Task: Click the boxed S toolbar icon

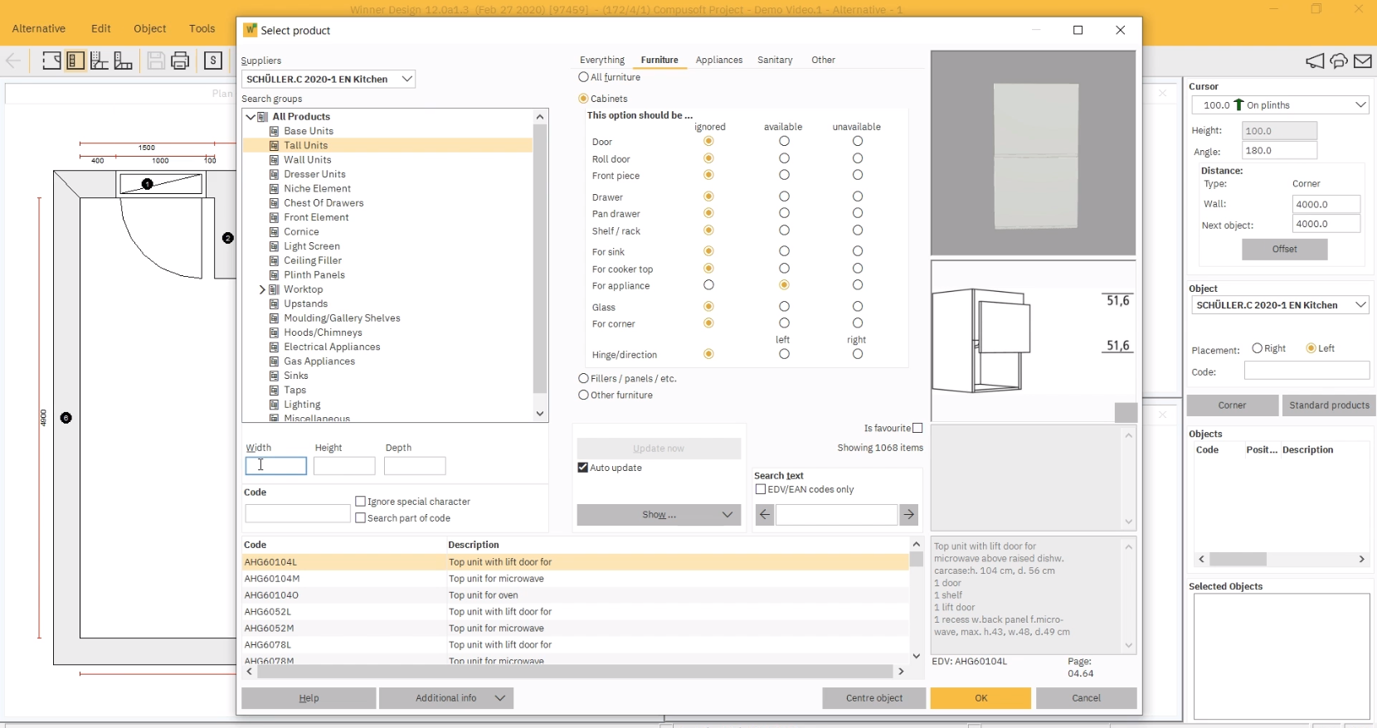Action: pyautogui.click(x=213, y=61)
